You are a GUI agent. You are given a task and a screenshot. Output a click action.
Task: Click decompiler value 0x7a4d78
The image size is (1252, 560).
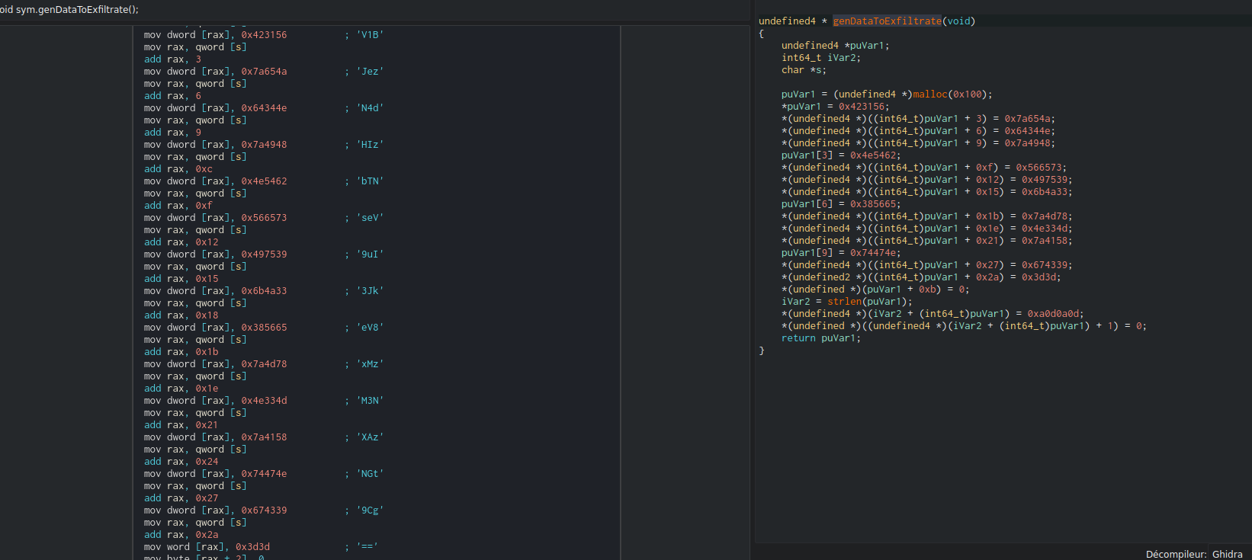point(1045,216)
